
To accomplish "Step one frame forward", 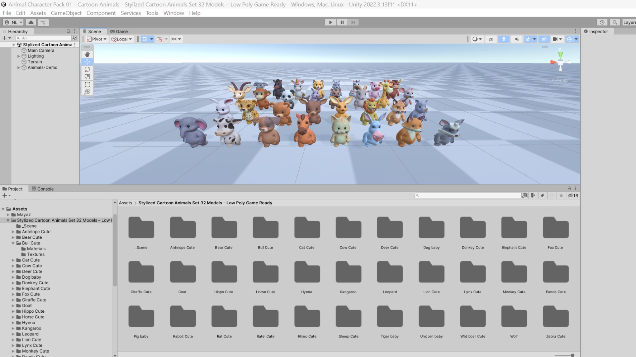I will (353, 22).
